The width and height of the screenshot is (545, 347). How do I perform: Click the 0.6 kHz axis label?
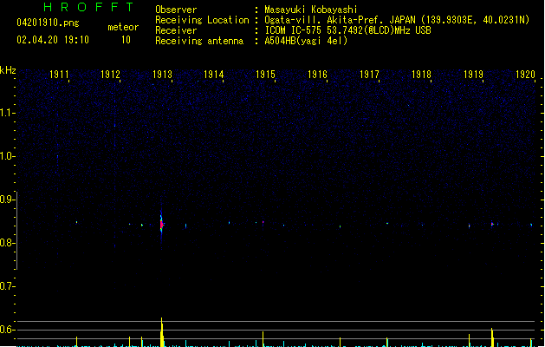point(7,330)
